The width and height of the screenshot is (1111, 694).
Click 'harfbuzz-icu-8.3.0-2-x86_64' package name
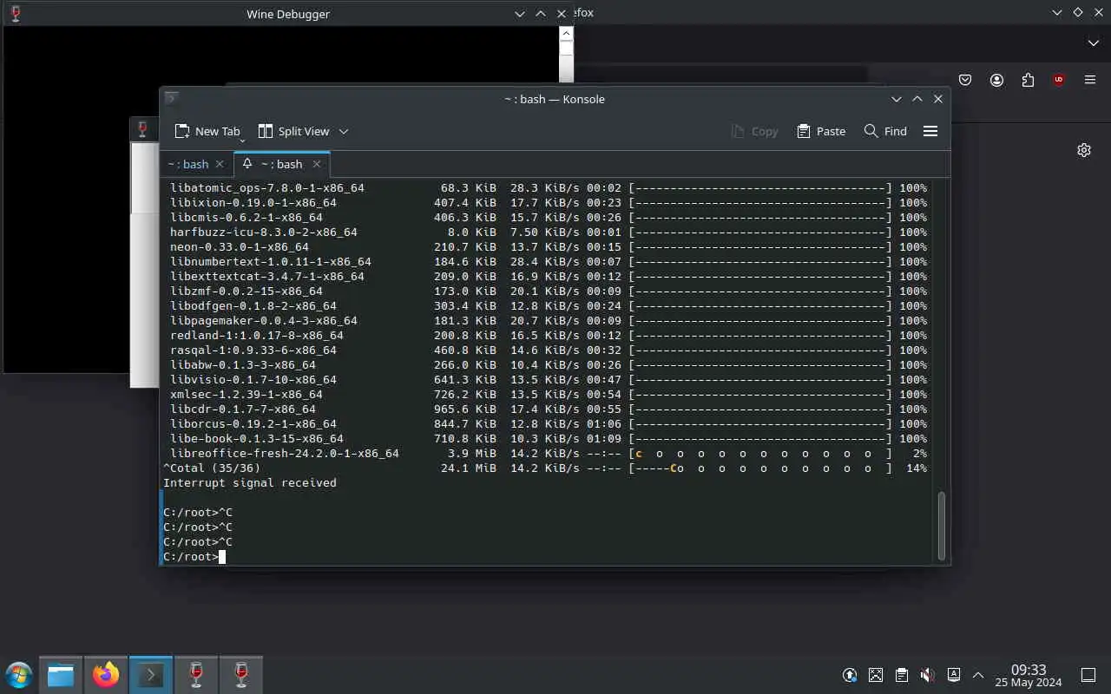tap(264, 232)
